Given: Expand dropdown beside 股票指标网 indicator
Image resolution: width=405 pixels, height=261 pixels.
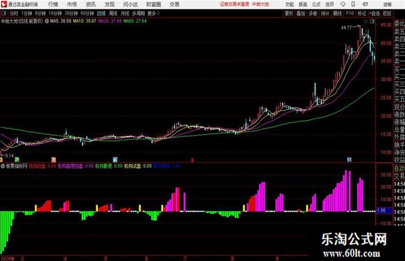Looking at the screenshot, I should tap(3, 166).
